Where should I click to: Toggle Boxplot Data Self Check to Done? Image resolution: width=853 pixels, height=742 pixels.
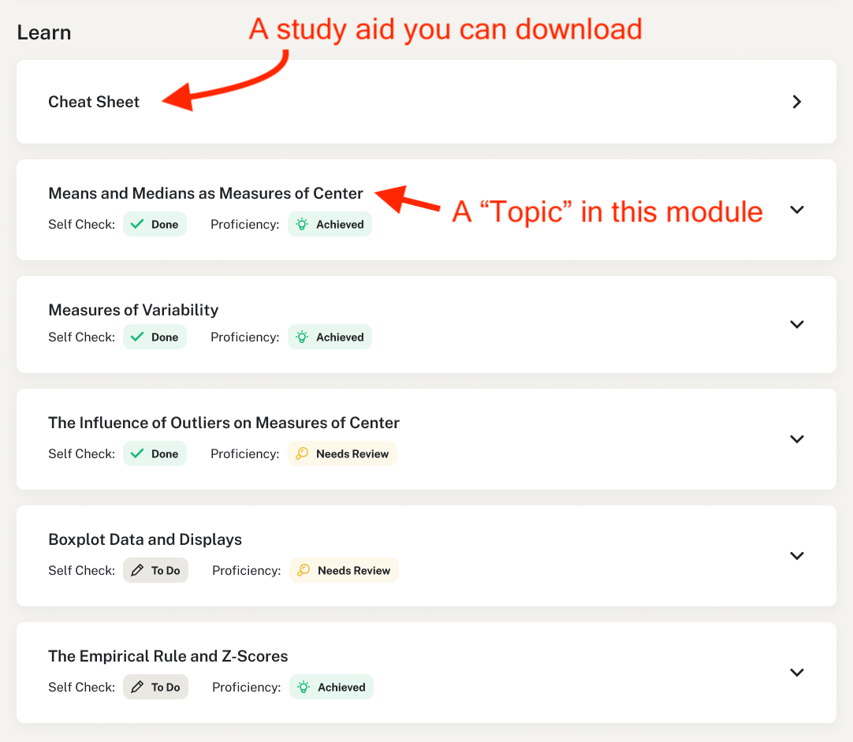tap(155, 570)
